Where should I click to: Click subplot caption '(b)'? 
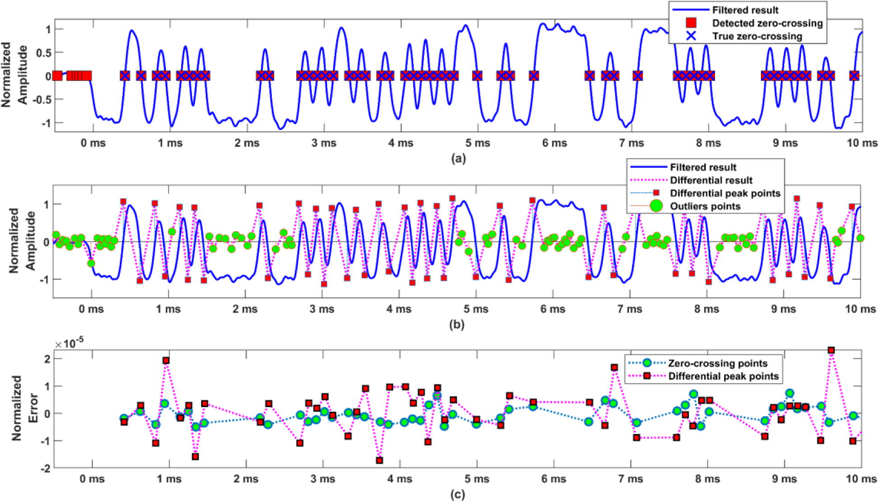click(x=457, y=325)
